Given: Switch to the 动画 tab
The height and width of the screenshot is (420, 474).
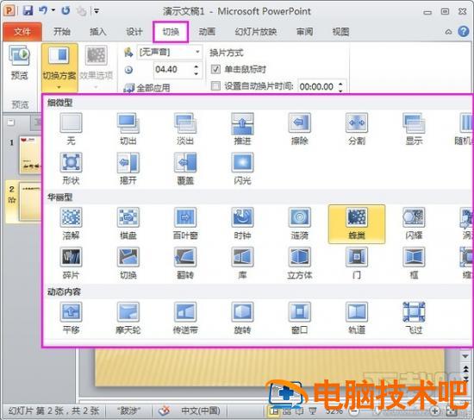Looking at the screenshot, I should click(207, 31).
